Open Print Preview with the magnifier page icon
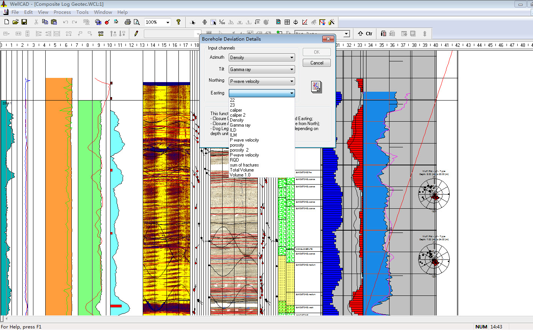 pos(137,22)
